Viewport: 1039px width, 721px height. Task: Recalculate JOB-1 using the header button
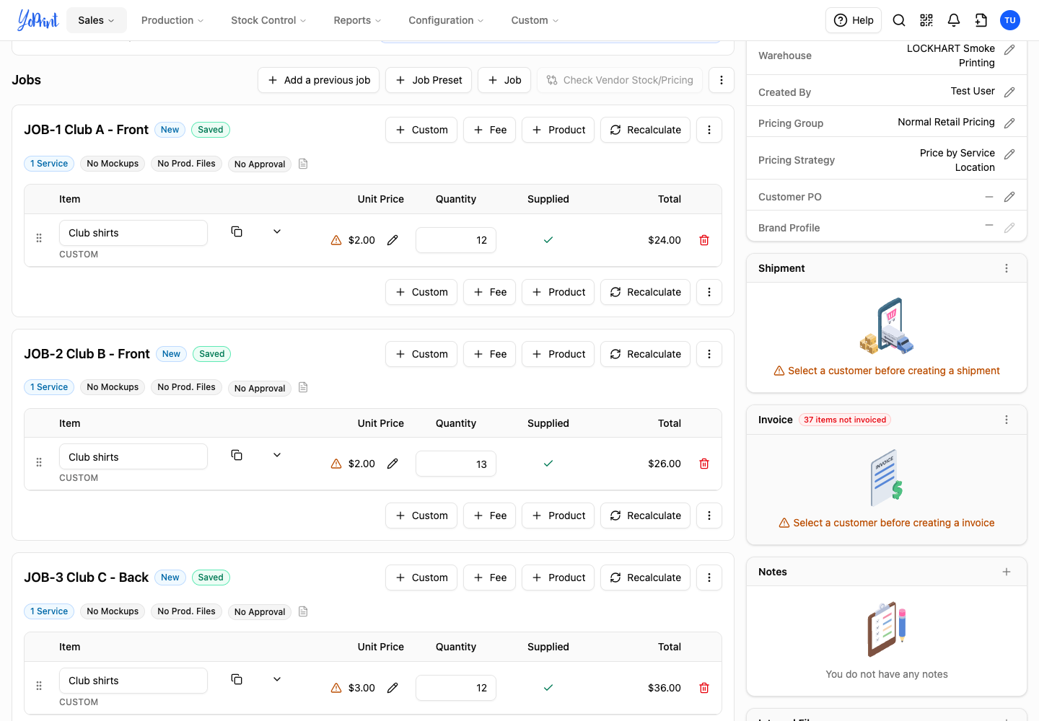(x=646, y=130)
